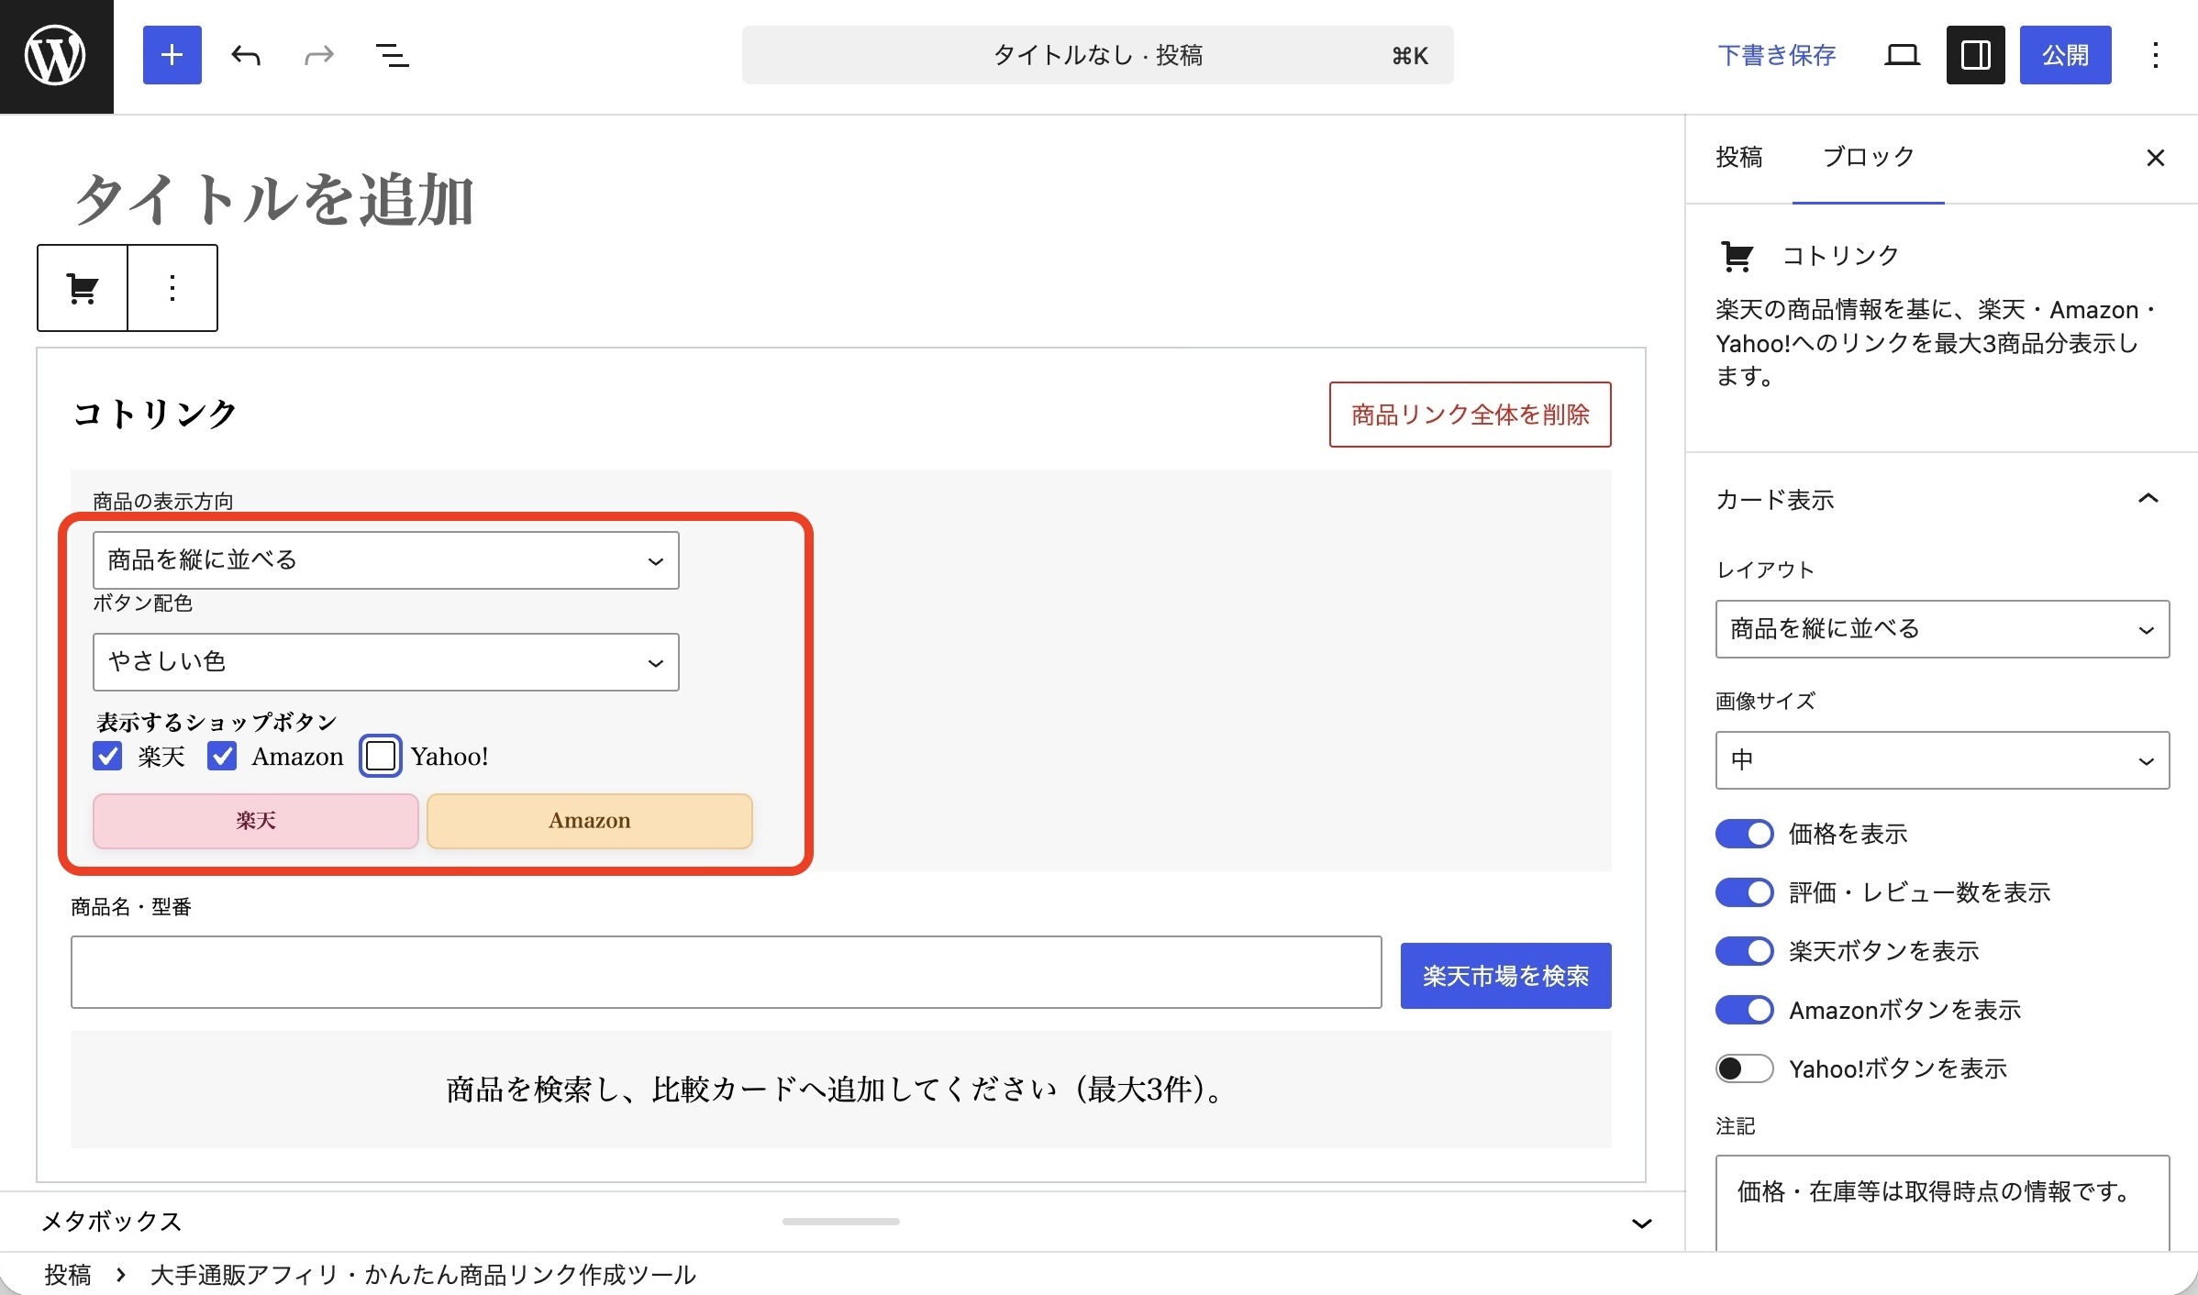Click the タイトルを追加 title field
The image size is (2198, 1295).
point(273,199)
